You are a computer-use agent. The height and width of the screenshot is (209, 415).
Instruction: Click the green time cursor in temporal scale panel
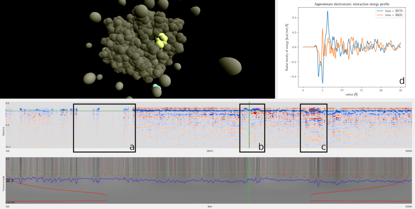tap(249, 187)
